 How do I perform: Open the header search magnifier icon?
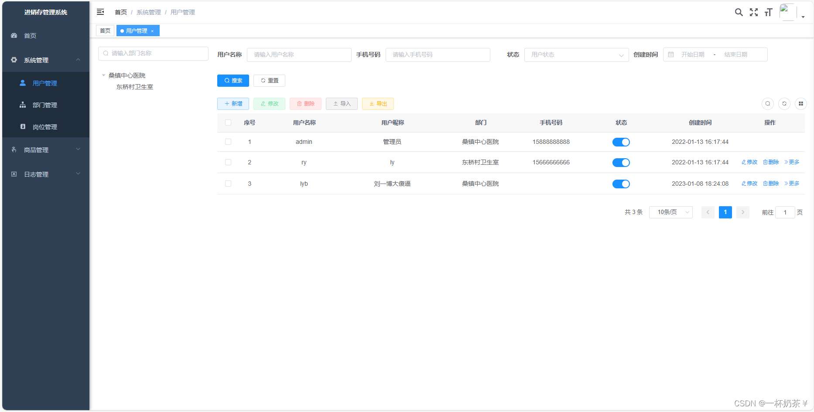[x=739, y=12]
